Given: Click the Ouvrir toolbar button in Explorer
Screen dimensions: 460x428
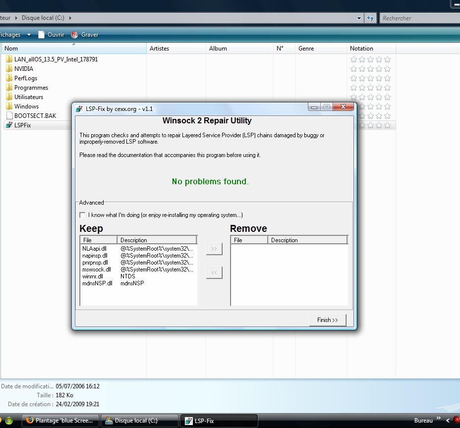Looking at the screenshot, I should tap(51, 35).
